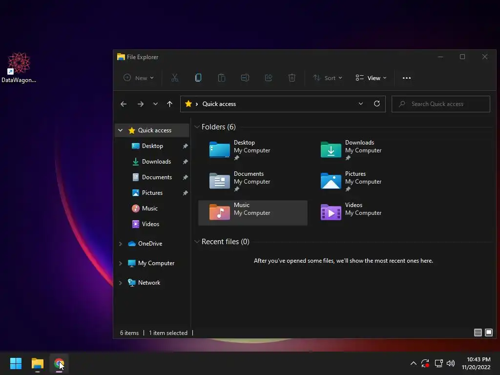Select Downloads in the navigation pane
The height and width of the screenshot is (375, 500).
click(x=156, y=161)
